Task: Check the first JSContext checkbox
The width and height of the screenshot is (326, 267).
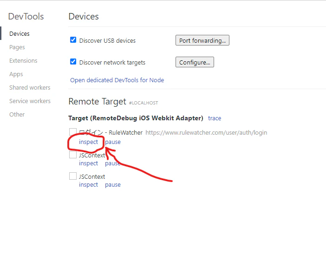Action: 73,155
